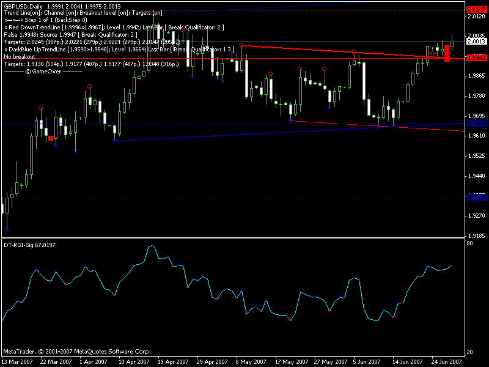
Task: Click the MetaTrader copyright notice
Action: 77,352
